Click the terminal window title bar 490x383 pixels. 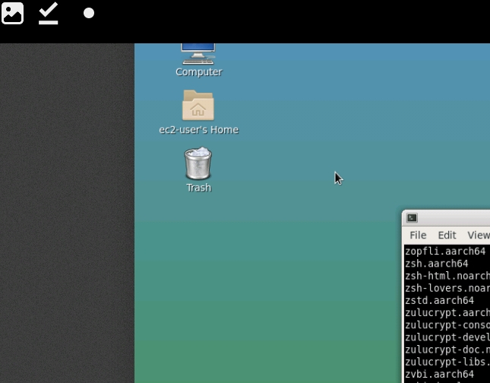pos(456,218)
